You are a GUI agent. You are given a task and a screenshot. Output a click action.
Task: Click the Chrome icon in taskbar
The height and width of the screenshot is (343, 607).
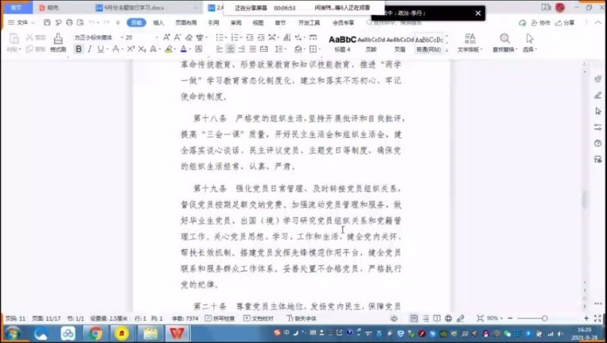[95, 334]
